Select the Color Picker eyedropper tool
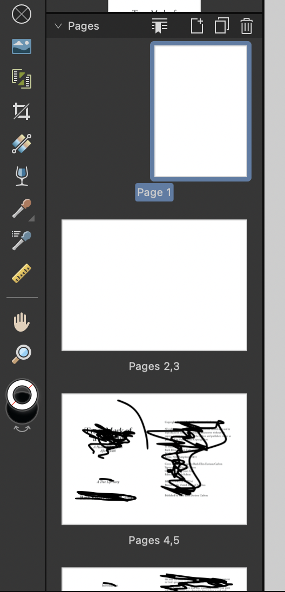 [x=22, y=208]
